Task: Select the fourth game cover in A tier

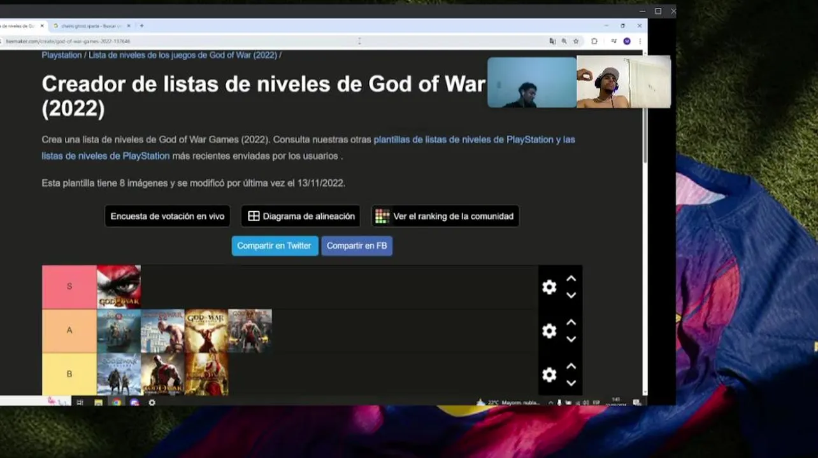Action: click(x=250, y=331)
